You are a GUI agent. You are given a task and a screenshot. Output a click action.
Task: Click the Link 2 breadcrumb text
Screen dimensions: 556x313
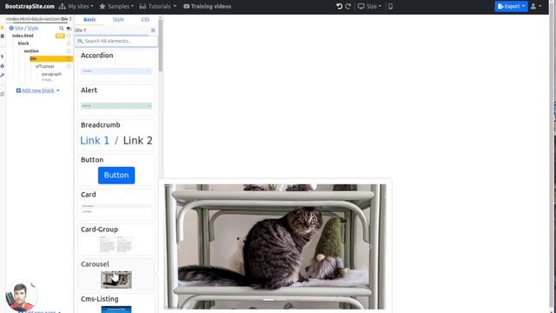coord(137,141)
